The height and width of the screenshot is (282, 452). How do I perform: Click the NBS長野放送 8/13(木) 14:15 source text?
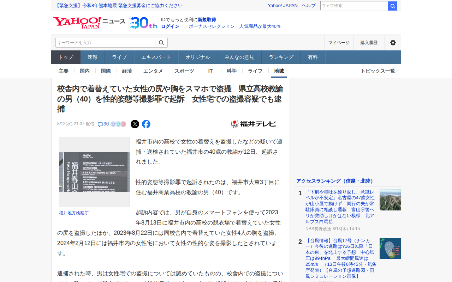pyautogui.click(x=333, y=229)
